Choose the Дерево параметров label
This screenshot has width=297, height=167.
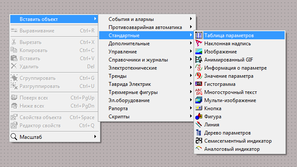tap(227, 133)
